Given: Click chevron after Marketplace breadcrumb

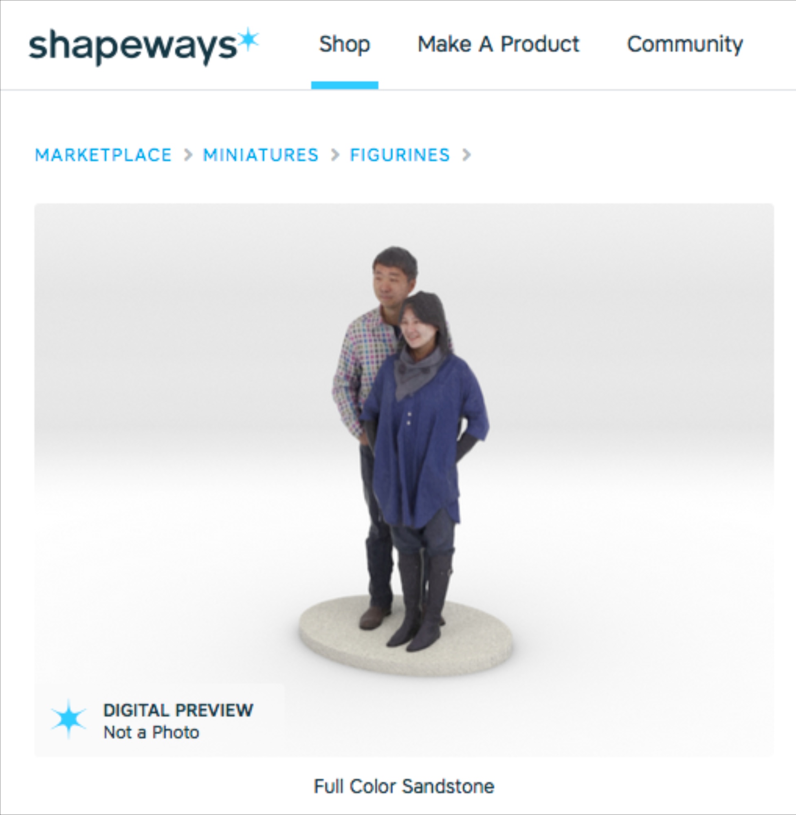Looking at the screenshot, I should (188, 155).
